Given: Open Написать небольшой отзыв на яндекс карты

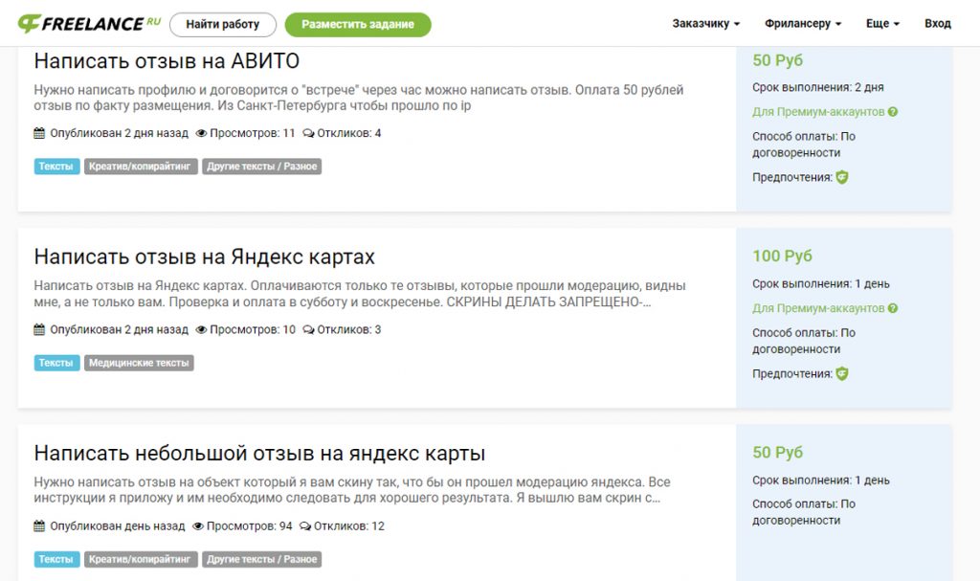Looking at the screenshot, I should [259, 453].
